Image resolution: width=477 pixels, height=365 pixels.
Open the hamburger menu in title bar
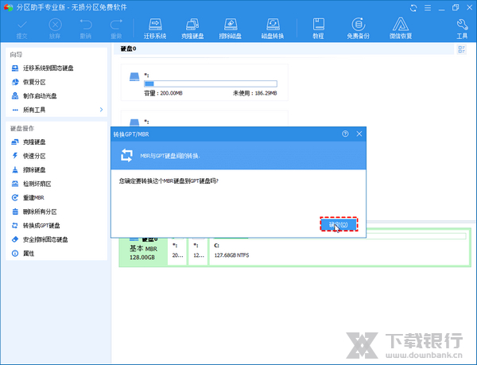coord(428,8)
